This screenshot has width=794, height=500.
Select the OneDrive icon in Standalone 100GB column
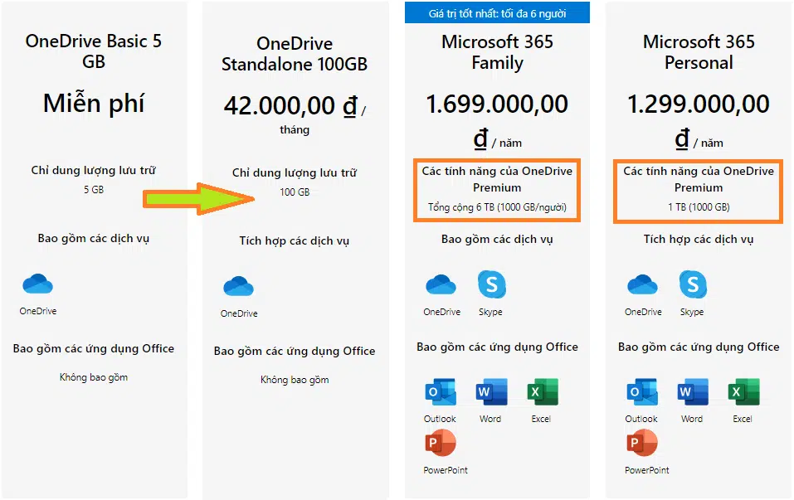238,284
